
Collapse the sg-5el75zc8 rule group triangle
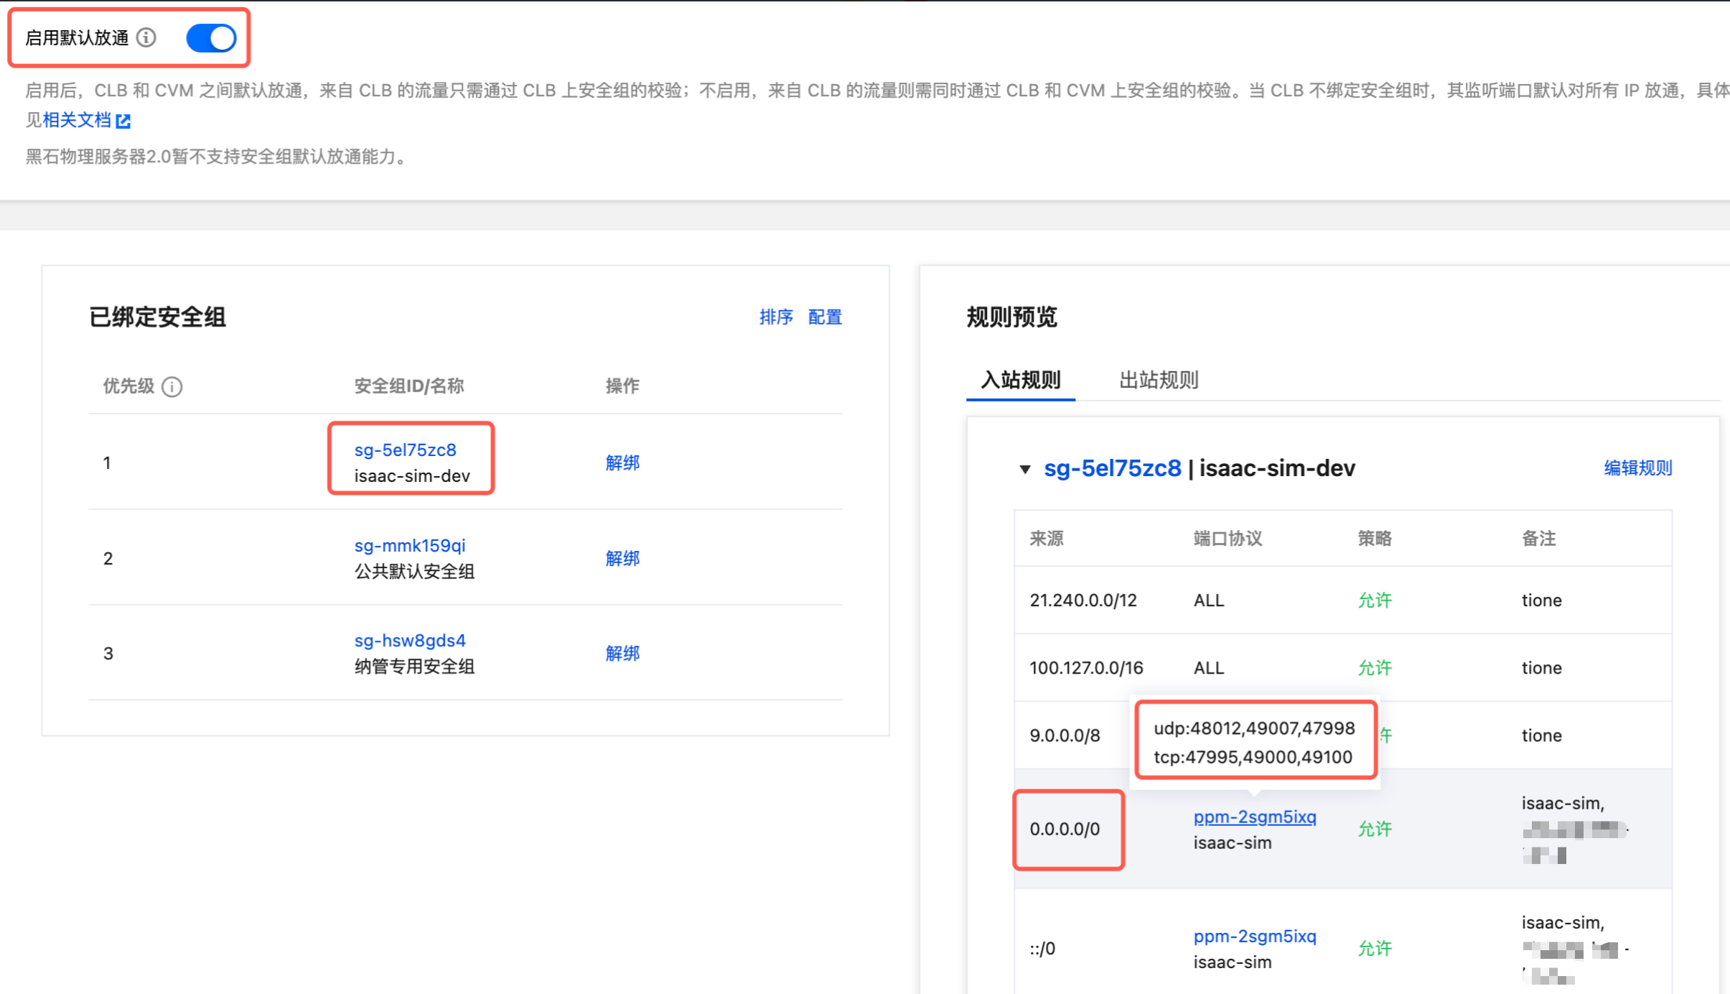pyautogui.click(x=1025, y=469)
